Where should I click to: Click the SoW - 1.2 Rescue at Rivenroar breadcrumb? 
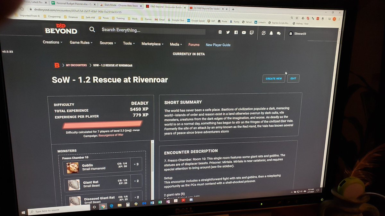[x=113, y=66]
